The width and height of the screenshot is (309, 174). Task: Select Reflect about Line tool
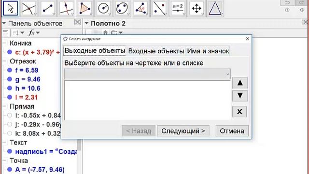[x=159, y=8]
